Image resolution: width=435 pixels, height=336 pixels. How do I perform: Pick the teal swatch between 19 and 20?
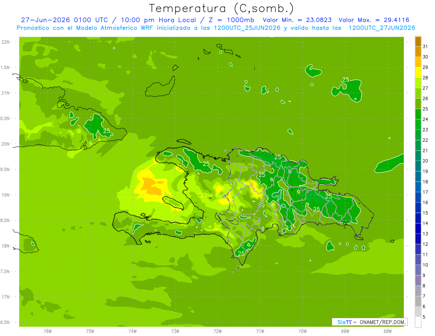click(x=418, y=166)
